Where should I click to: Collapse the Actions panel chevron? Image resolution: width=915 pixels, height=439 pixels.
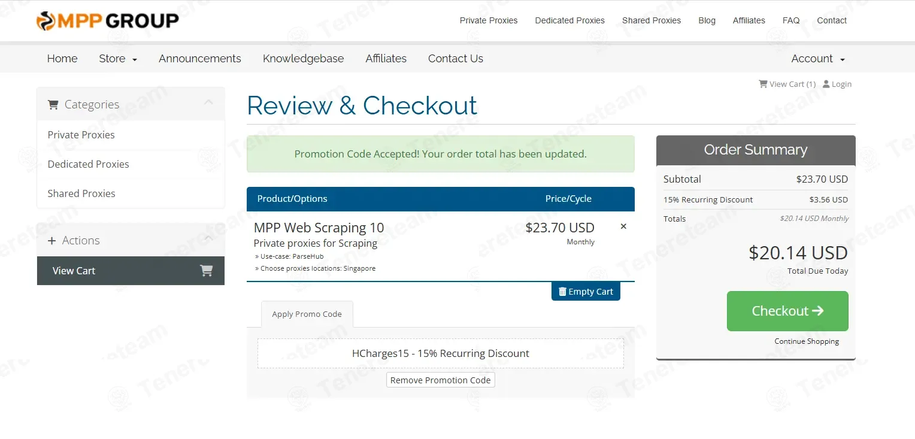[x=208, y=238]
